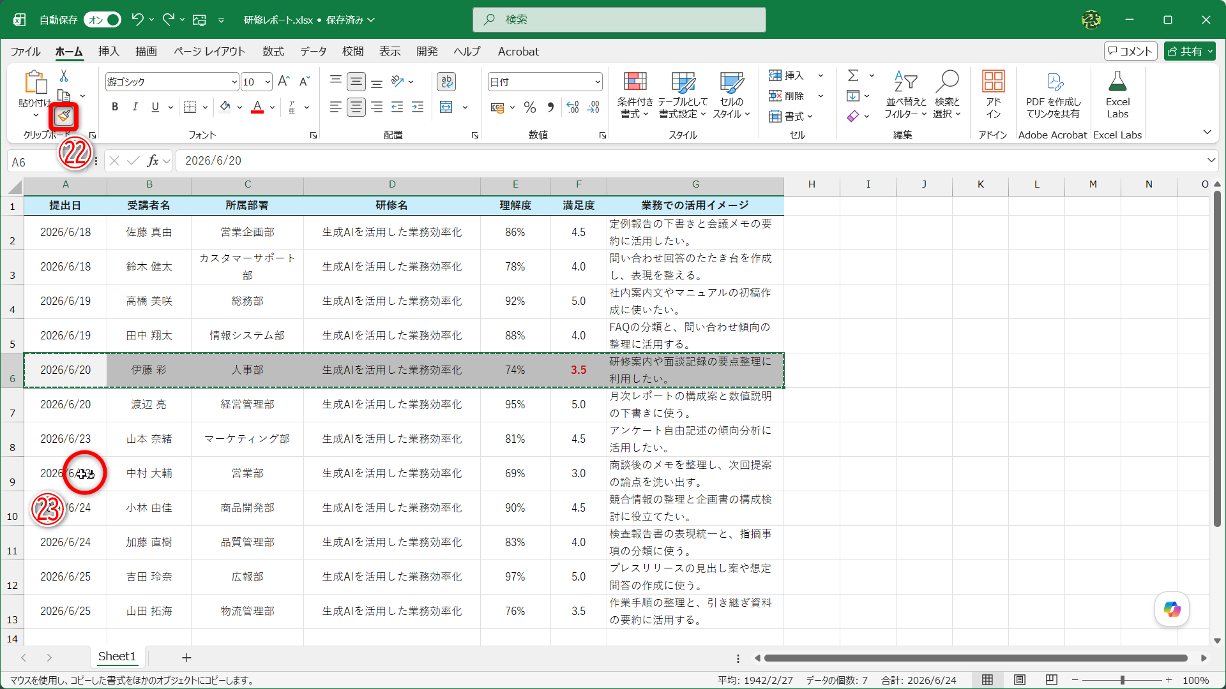Click the red font color button
Viewport: 1226px width, 689px height.
click(x=257, y=107)
